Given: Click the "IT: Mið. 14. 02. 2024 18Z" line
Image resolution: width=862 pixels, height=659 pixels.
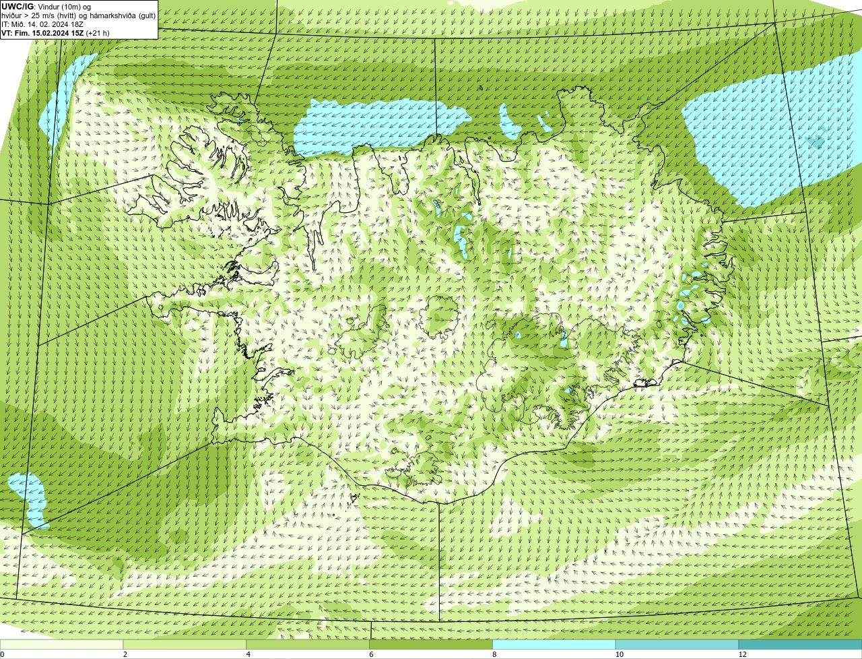Looking at the screenshot, I should point(42,24).
